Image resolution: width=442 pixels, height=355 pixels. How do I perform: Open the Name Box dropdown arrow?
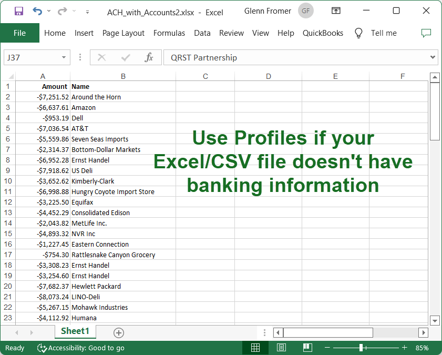pos(64,58)
